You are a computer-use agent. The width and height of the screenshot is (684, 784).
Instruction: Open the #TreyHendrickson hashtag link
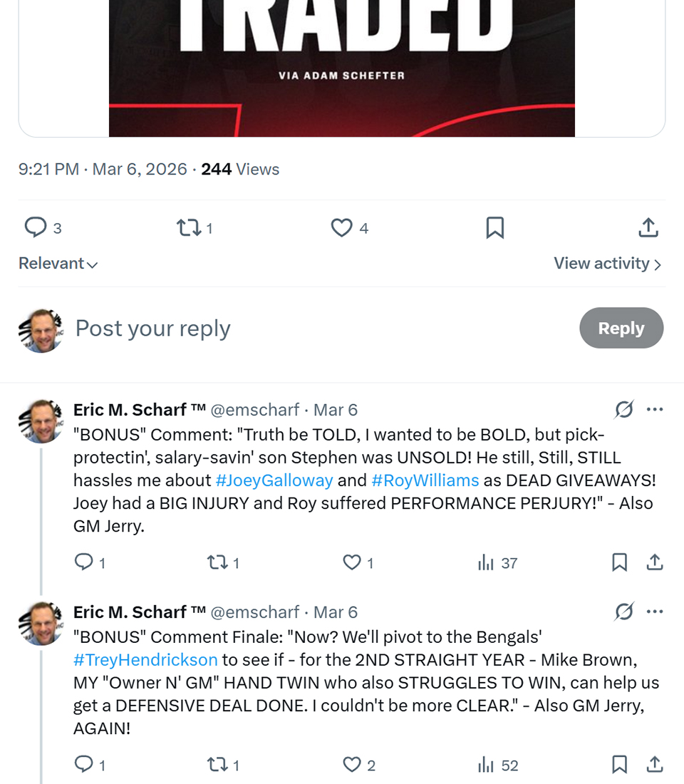coord(145,660)
